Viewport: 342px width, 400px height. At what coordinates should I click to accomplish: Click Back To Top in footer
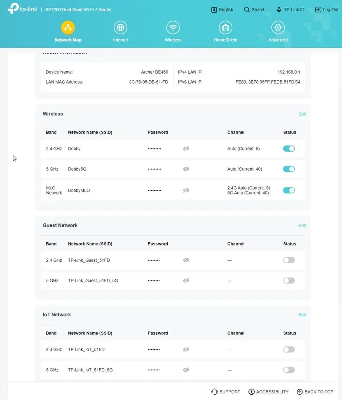pyautogui.click(x=315, y=392)
